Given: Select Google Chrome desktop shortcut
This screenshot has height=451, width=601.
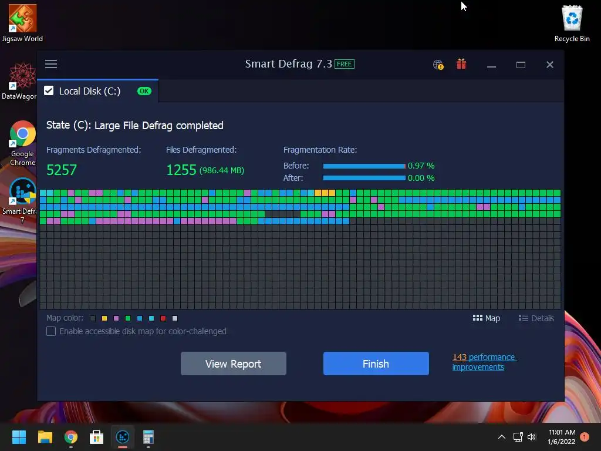Looking at the screenshot, I should [x=23, y=143].
